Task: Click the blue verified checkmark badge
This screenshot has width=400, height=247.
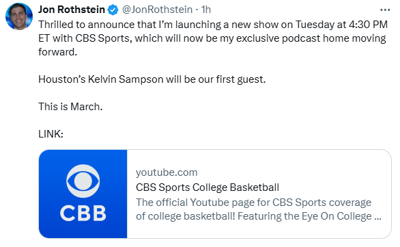Action: (x=113, y=10)
